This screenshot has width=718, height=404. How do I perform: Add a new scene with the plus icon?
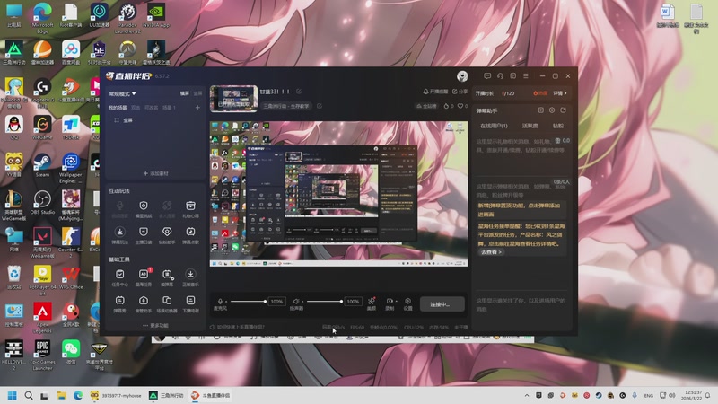(197, 108)
